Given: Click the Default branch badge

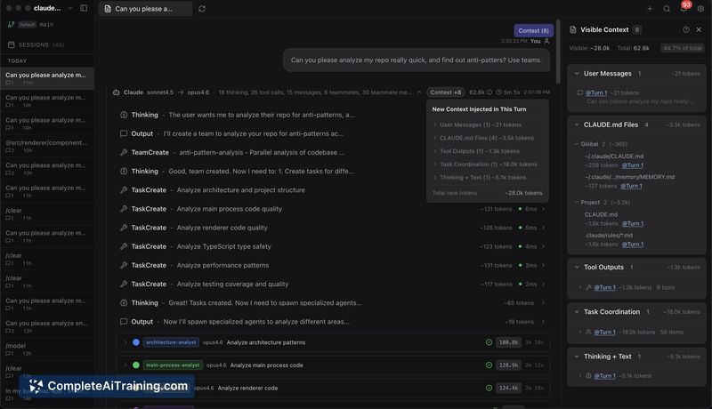Looking at the screenshot, I should [27, 25].
